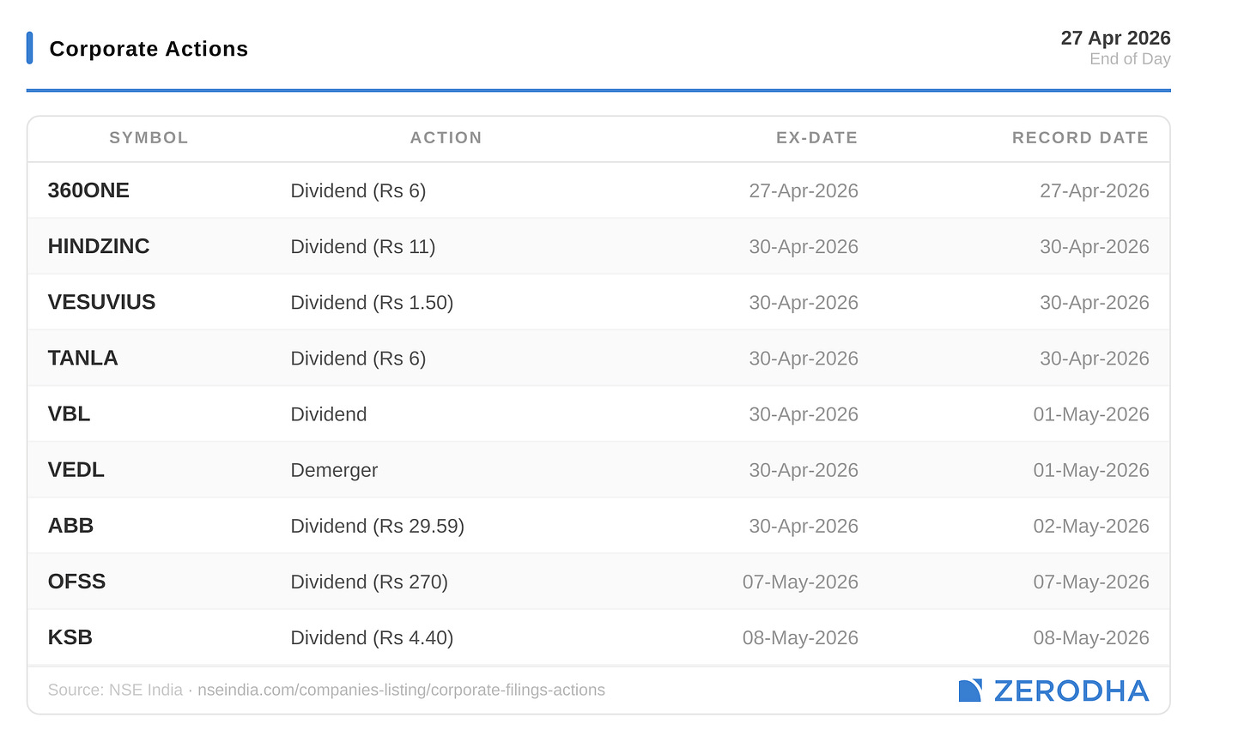The height and width of the screenshot is (748, 1250).
Task: Click the Zerodha logo icon
Action: [970, 691]
